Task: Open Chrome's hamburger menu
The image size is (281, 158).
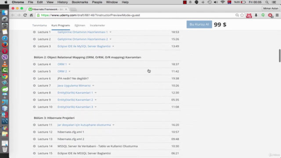Action: pos(277,15)
